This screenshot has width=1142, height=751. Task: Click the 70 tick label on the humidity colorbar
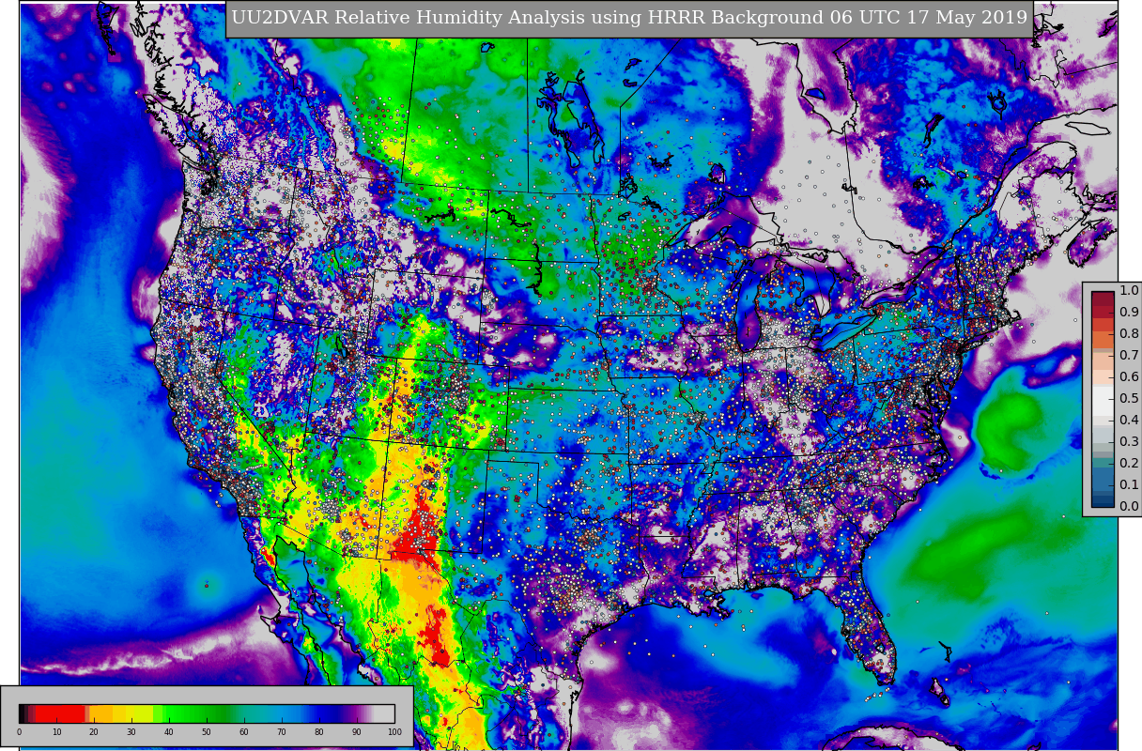coord(282,732)
